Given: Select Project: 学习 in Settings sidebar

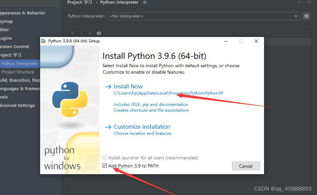Looking at the screenshot, I should 10,55.
